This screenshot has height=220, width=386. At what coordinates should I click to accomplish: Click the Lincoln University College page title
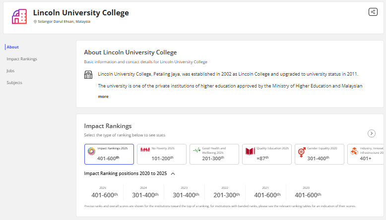(81, 12)
